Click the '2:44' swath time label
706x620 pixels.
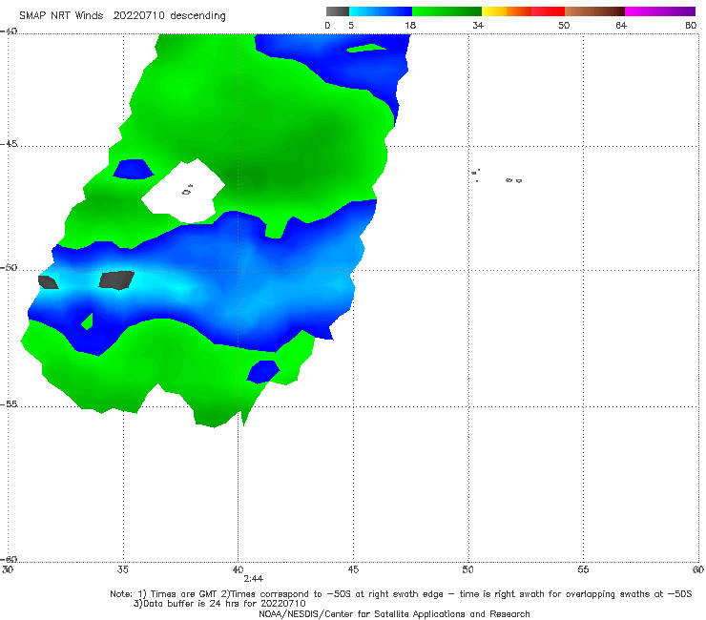(x=254, y=579)
